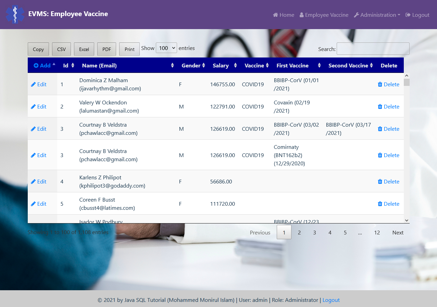Screen dimensions: 437x307
Task: Click the Edit pencil icon for Dominica Z Malham
Action: pos(34,84)
